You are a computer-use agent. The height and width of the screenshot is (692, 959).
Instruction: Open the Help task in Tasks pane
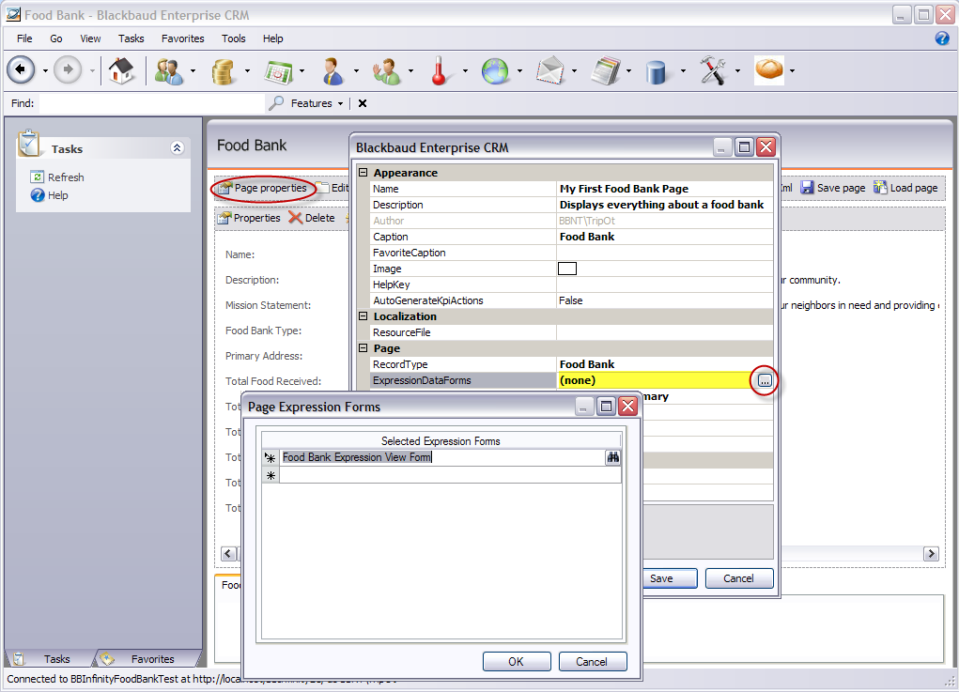coord(50,195)
